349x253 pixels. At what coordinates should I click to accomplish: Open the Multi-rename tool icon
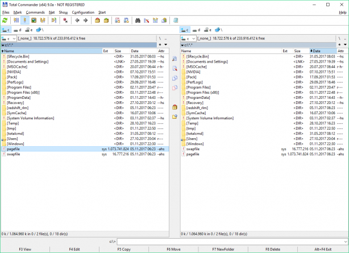pos(146,20)
